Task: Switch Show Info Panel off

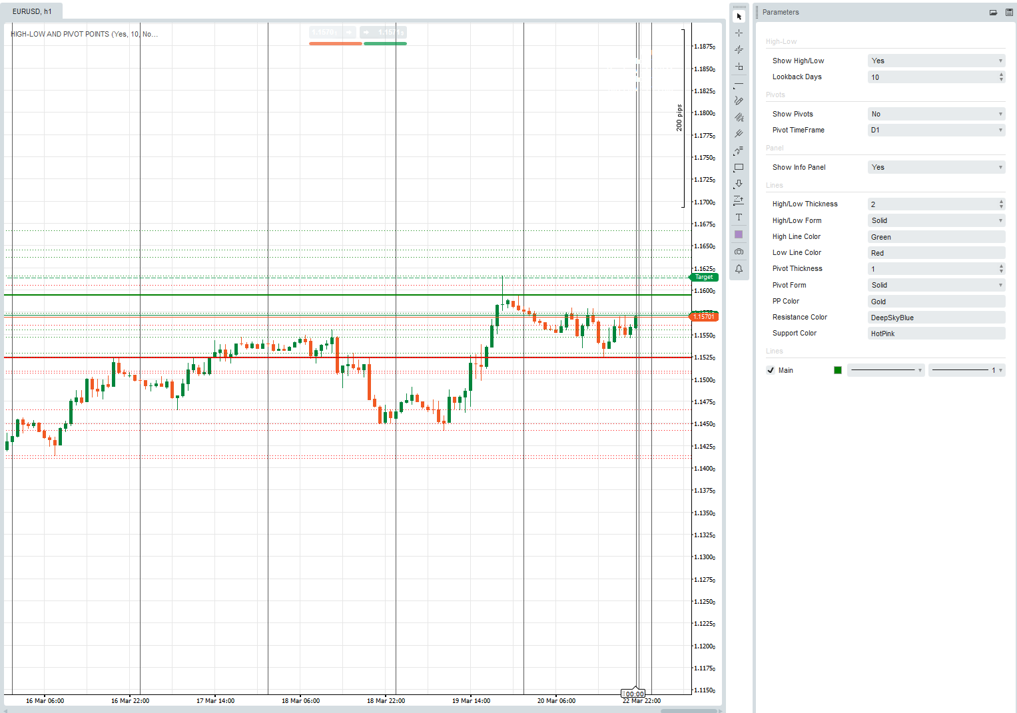Action: (936, 166)
